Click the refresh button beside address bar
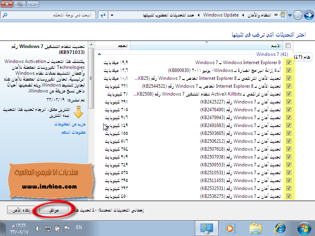This screenshot has width=315, height=236. [103, 15]
